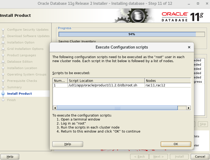This screenshot has height=160, width=210.
Task: Click the Nodes column header
Action: pos(168,81)
